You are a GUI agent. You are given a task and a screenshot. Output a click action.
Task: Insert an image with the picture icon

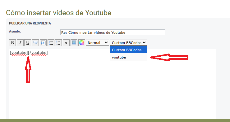click(x=74, y=43)
